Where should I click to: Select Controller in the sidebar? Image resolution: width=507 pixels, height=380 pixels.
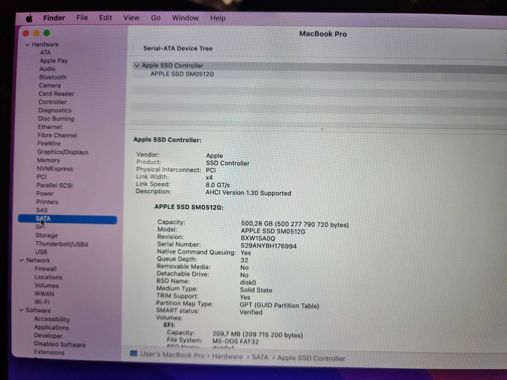(x=52, y=102)
